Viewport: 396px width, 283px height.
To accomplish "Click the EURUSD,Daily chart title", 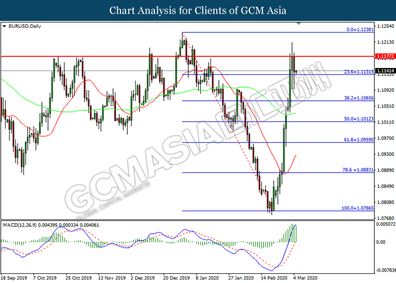I will [x=25, y=26].
